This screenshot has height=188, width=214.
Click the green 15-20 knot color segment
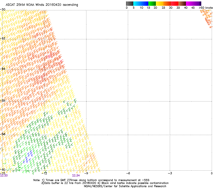click(x=152, y=3)
